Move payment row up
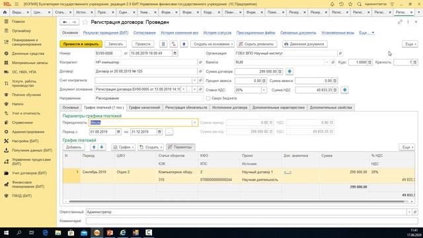 pos(94,147)
